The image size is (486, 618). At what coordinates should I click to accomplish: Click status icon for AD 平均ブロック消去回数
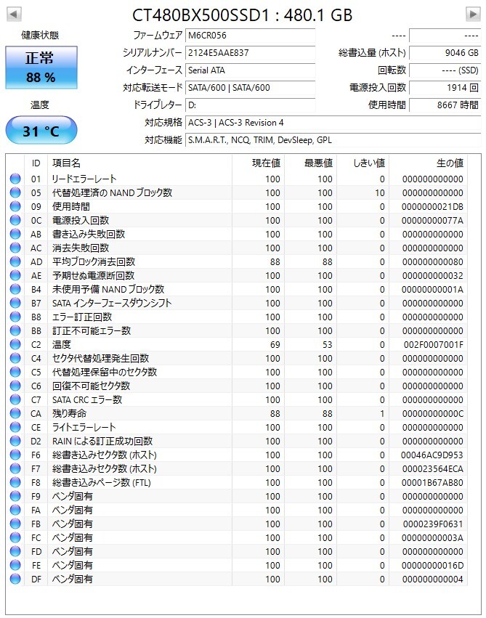15,261
